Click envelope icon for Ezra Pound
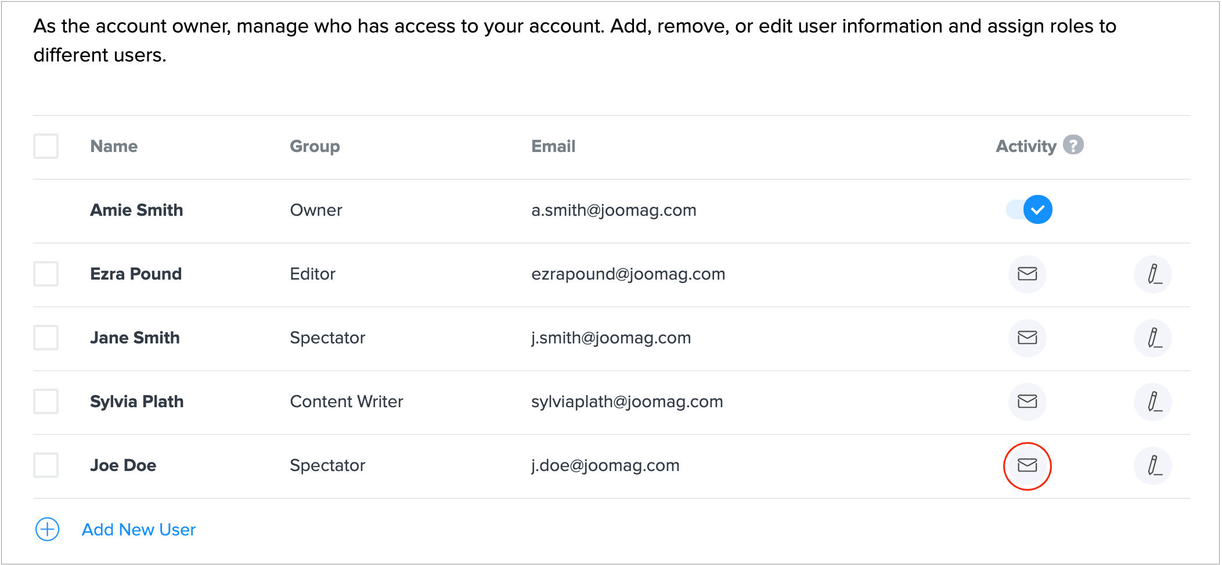1222x565 pixels. [1027, 274]
